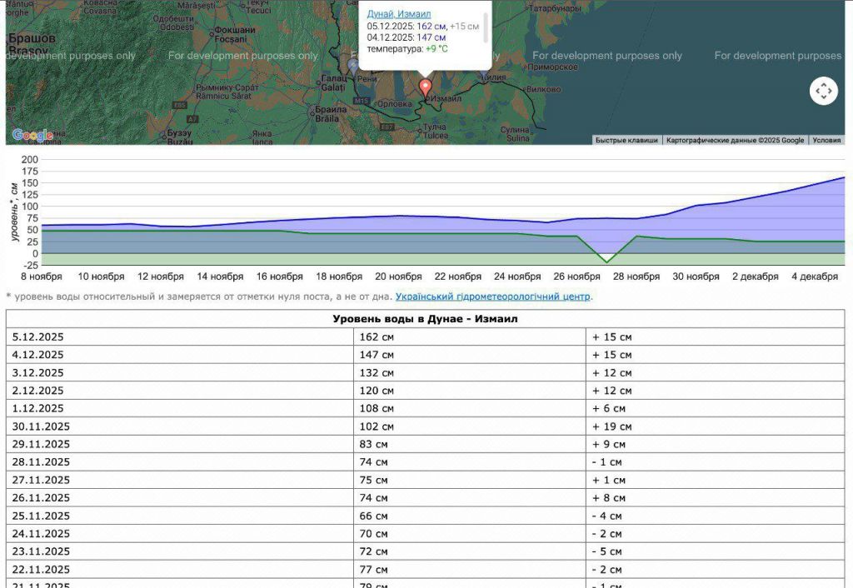Click chart's blue line end at 5 декабря
853x588 pixels.
tap(843, 177)
